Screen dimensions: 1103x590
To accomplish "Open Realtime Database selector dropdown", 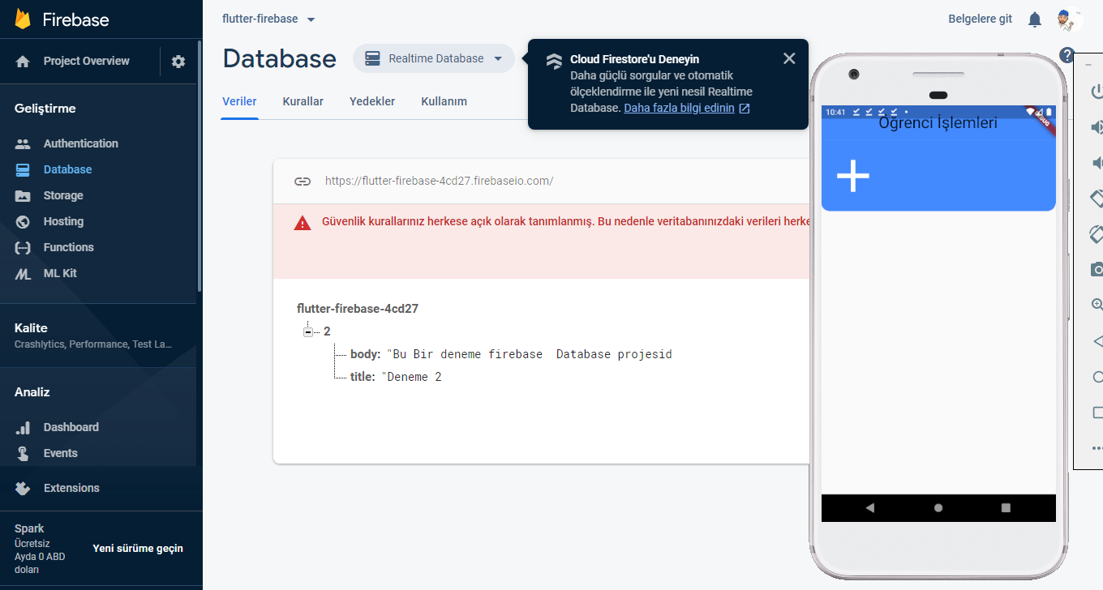I will 434,58.
